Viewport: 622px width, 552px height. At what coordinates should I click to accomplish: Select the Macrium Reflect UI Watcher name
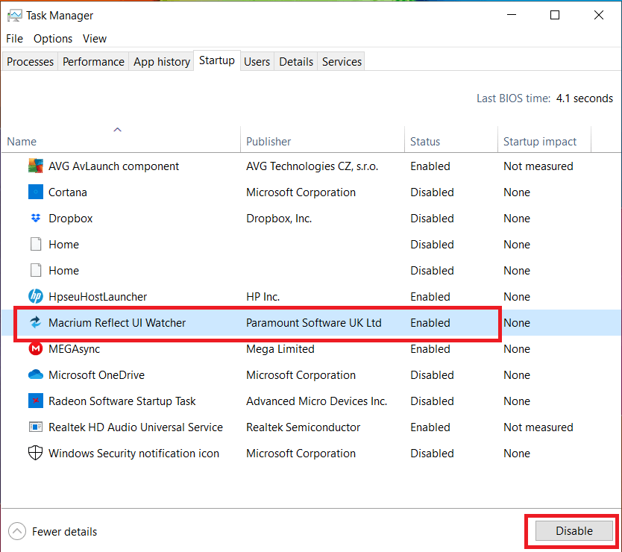(117, 323)
